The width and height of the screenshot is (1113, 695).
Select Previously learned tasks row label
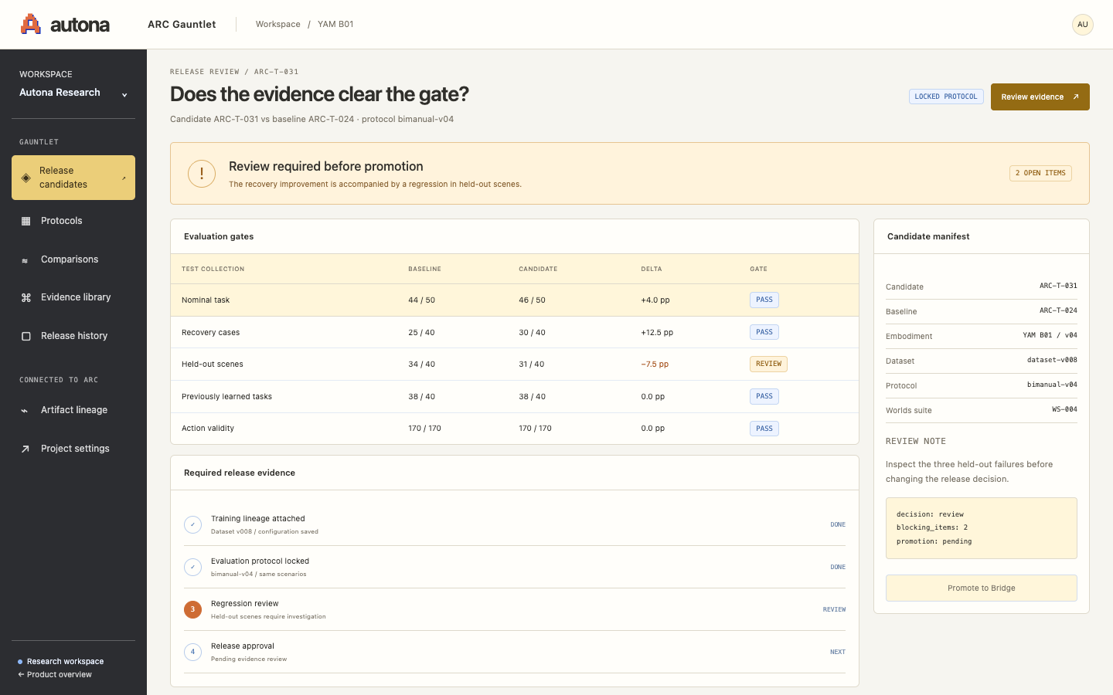(226, 397)
